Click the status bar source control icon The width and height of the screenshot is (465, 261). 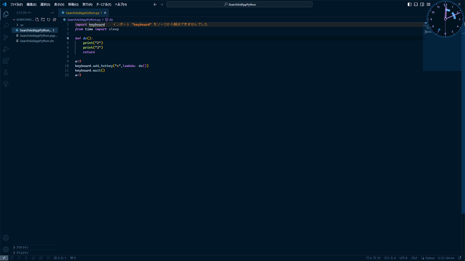26,258
